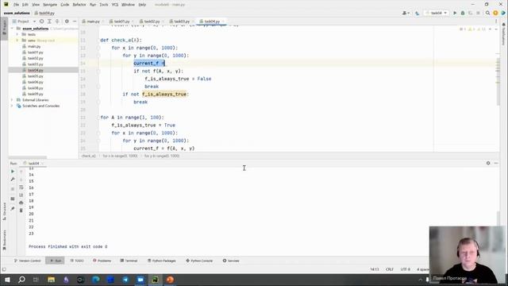This screenshot has width=508, height=286.
Task: Open TODO tool window
Action: coord(77,261)
